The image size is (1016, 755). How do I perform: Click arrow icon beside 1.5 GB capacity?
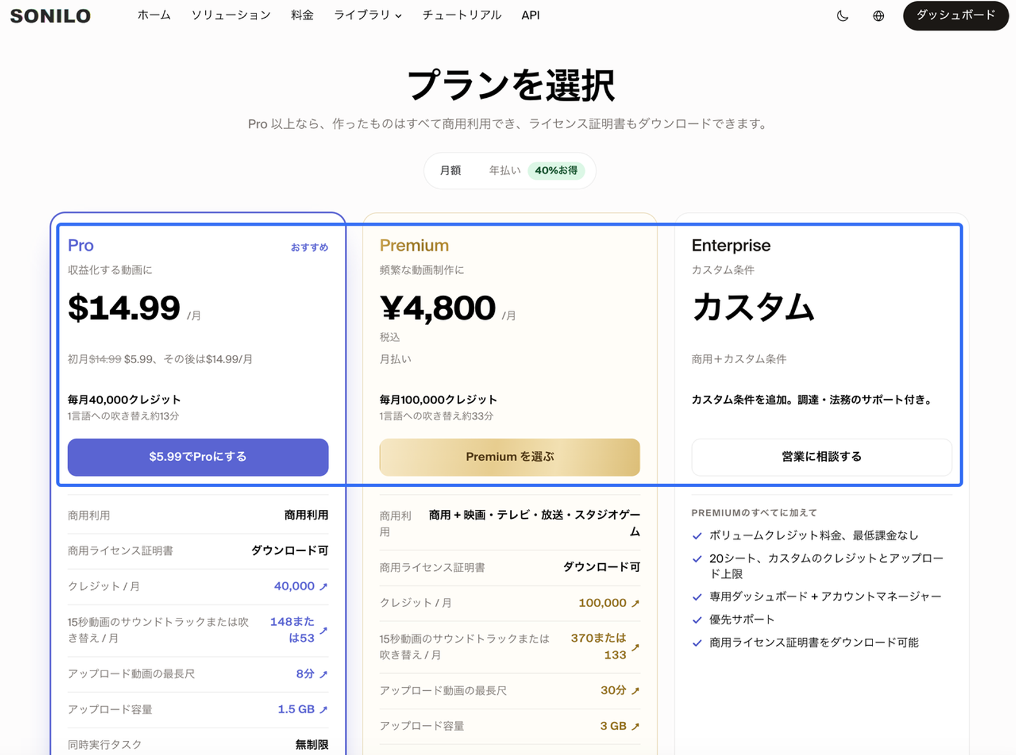tap(323, 710)
